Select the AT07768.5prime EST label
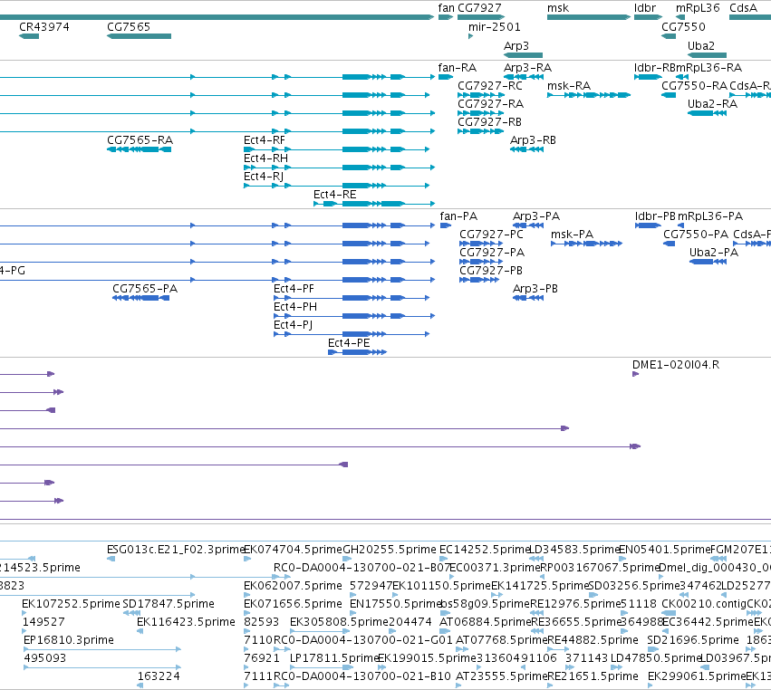This screenshot has width=771, height=690. click(502, 640)
